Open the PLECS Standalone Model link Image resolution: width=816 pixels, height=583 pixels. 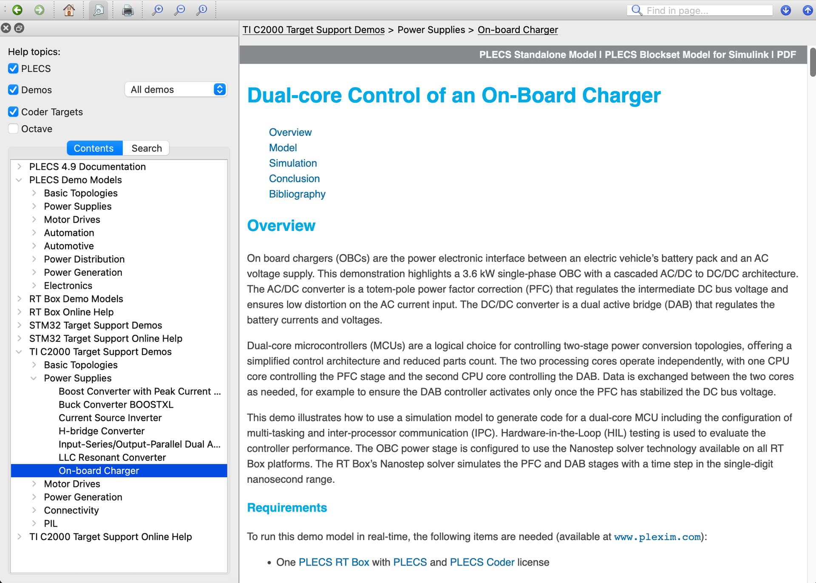tap(537, 55)
